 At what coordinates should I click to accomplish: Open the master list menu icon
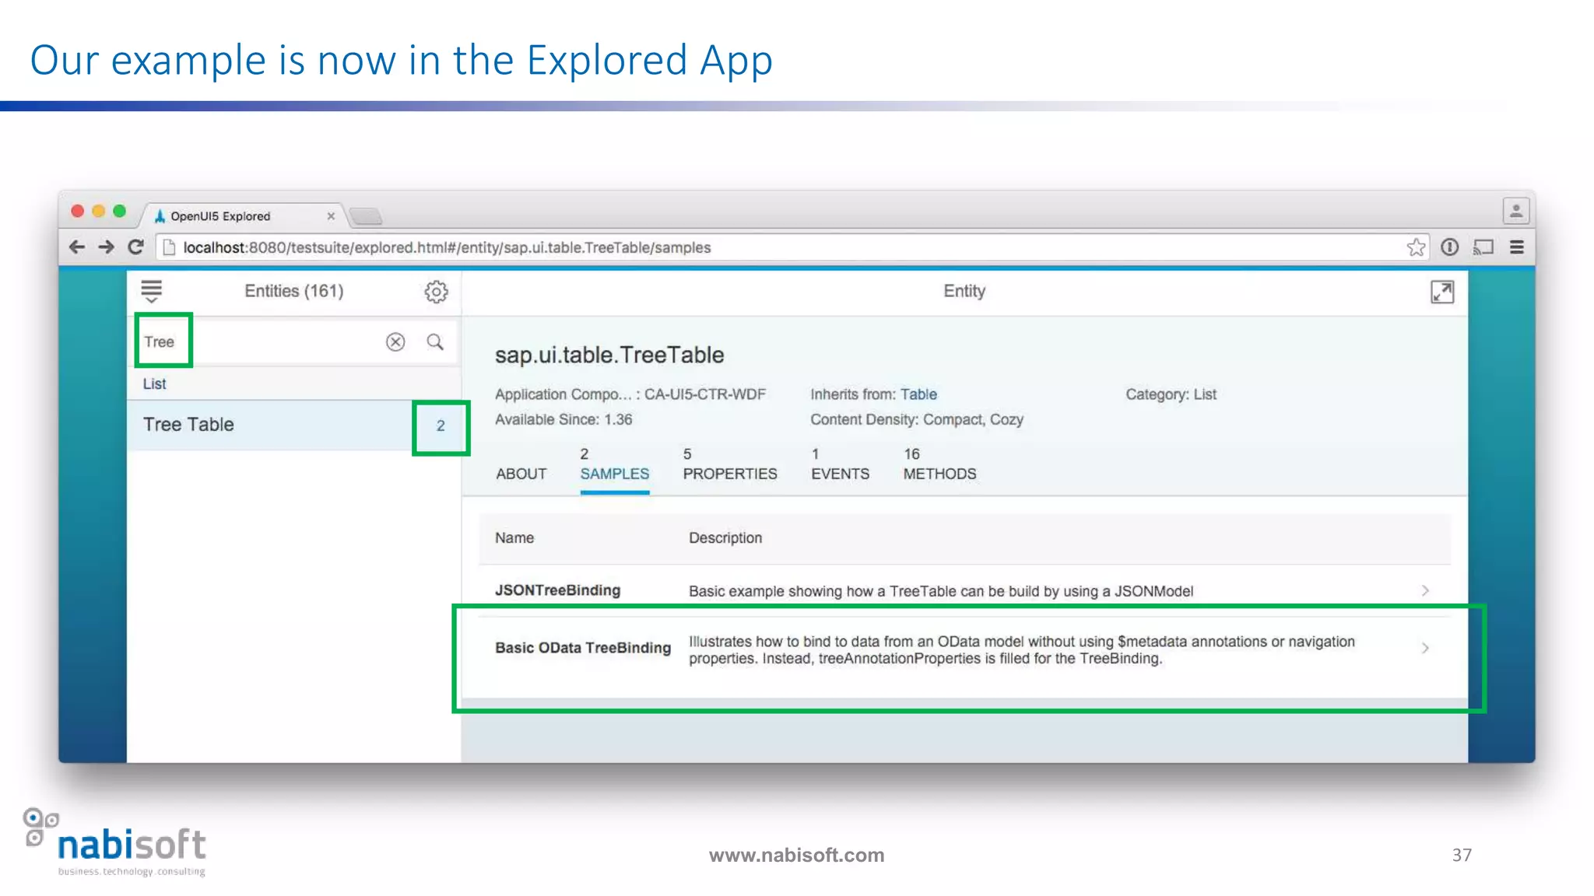[x=152, y=292]
